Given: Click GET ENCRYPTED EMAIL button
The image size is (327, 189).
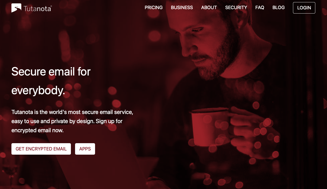Looking at the screenshot, I should pos(41,149).
